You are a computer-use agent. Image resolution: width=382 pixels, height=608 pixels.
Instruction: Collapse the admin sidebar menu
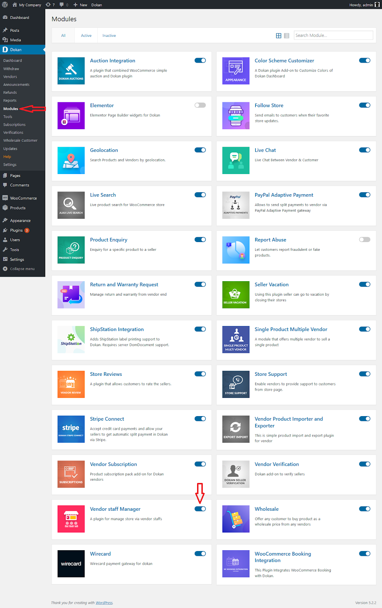22,269
